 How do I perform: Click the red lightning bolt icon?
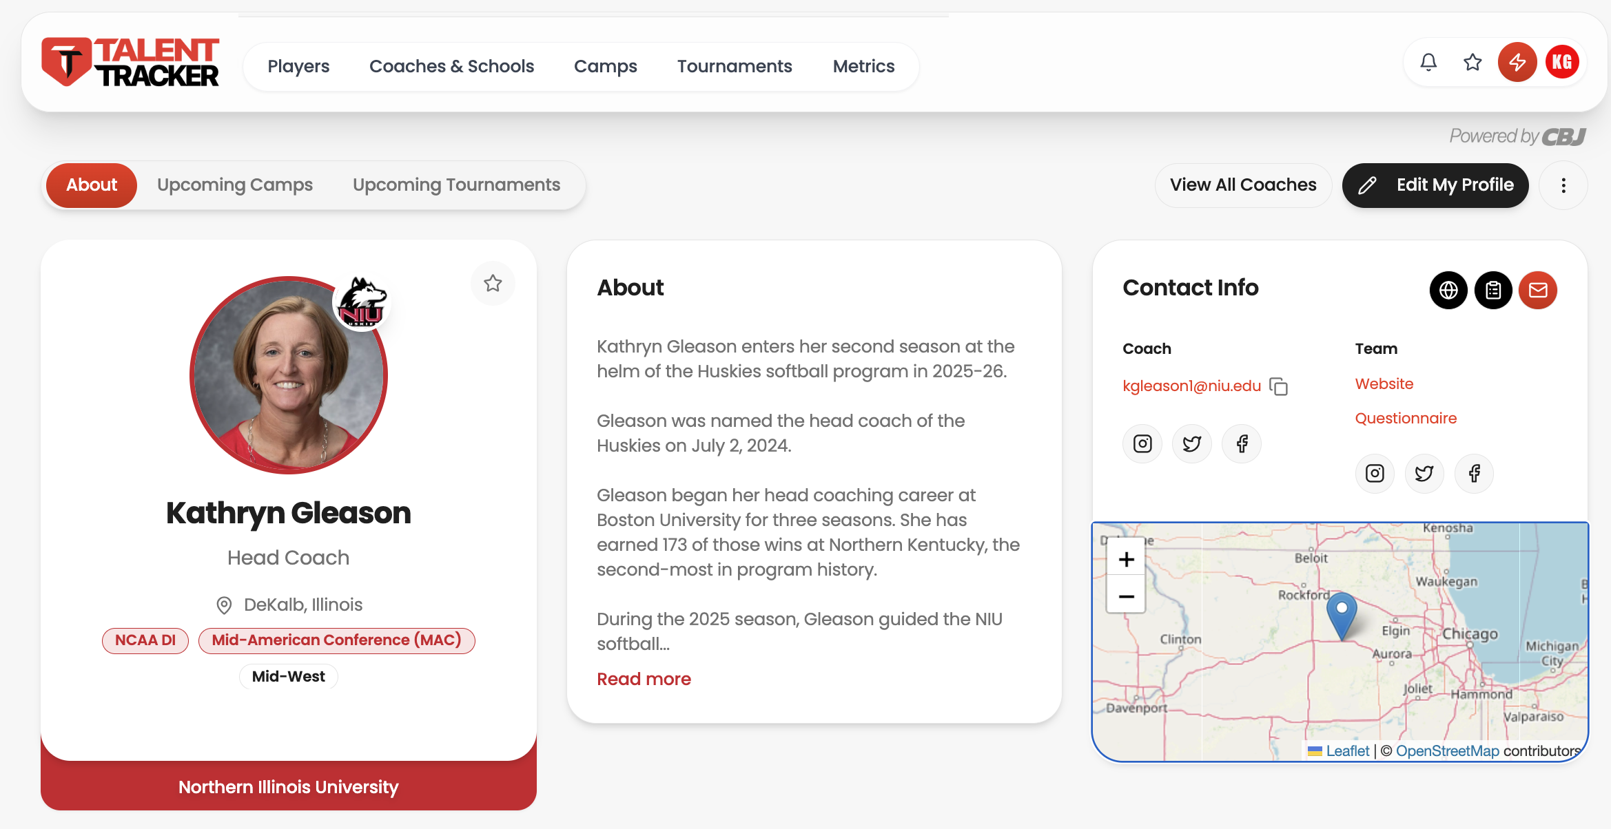(x=1517, y=63)
